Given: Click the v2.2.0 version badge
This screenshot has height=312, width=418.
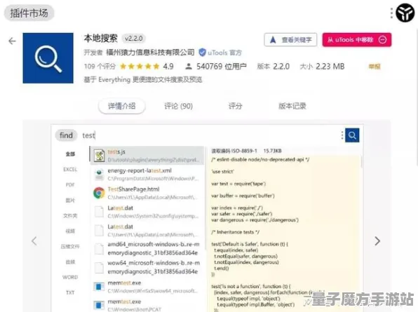Looking at the screenshot, I should click(133, 39).
